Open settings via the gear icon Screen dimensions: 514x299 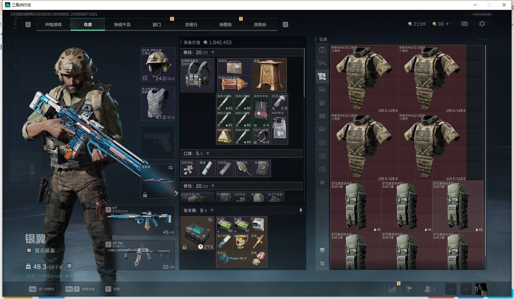pos(482,24)
